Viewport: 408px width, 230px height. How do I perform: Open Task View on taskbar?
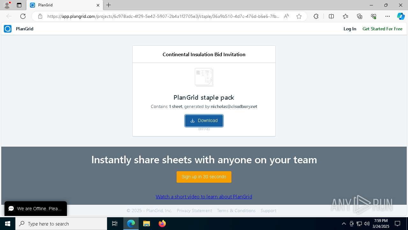(115, 224)
